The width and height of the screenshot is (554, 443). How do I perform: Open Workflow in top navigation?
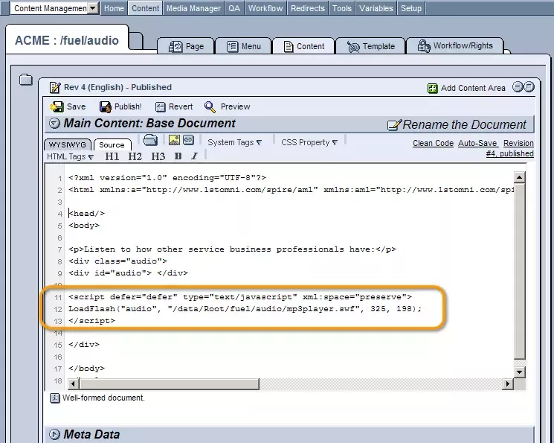pos(265,8)
